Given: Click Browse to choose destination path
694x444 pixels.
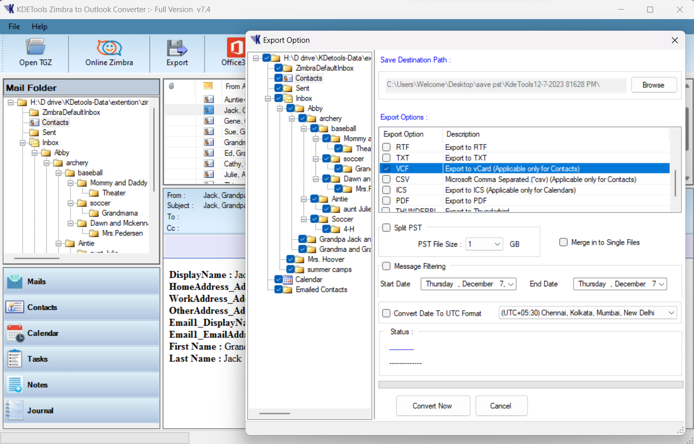Looking at the screenshot, I should pos(653,85).
